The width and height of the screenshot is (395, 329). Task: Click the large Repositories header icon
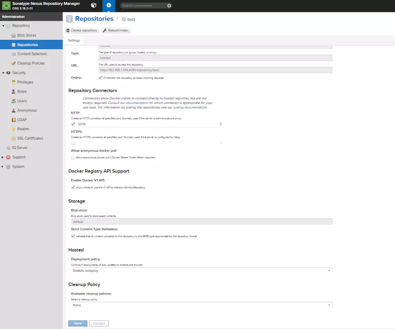pos(69,19)
